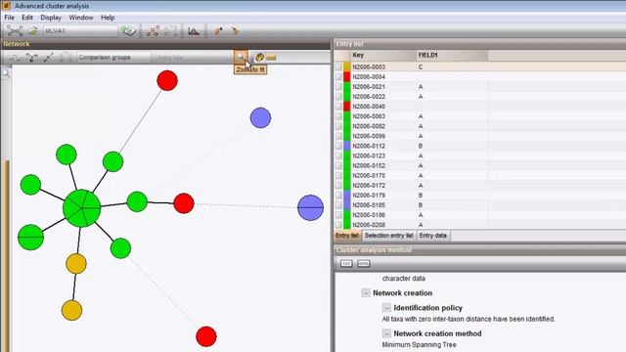Open the MLVA1 experiment dropdown
The image size is (626, 352).
(80, 30)
